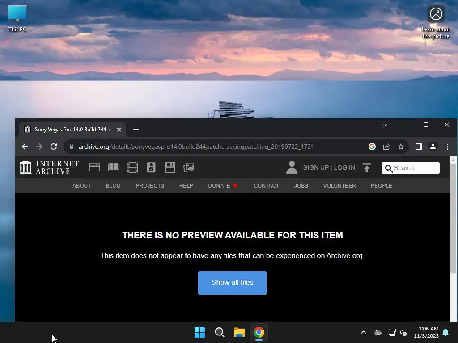Screen dimensions: 458x343
Task: Open taskbar Search magnifier
Action: pyautogui.click(x=219, y=332)
